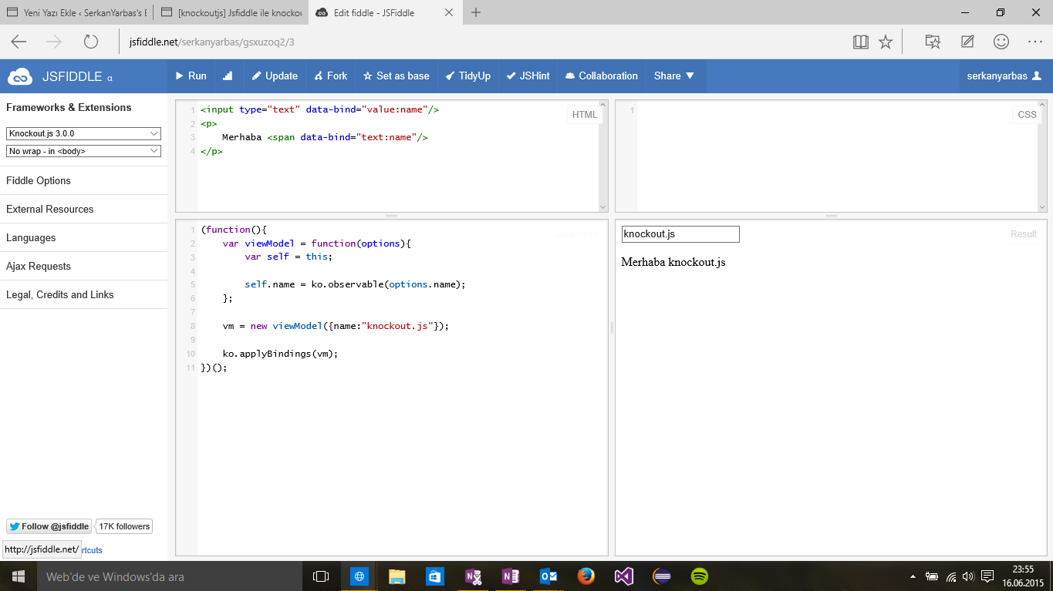Open Reading view book icon

[x=861, y=42]
